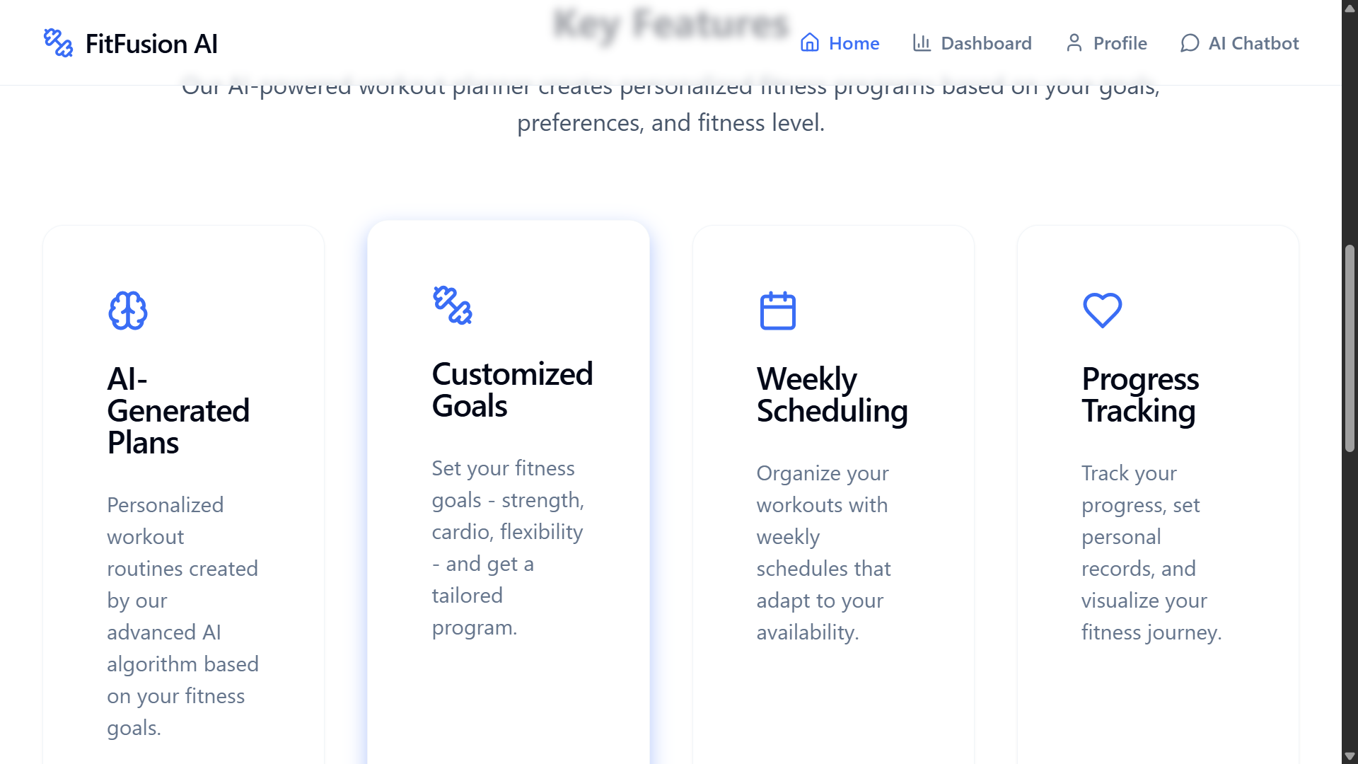Select the Customized Goals heading
1358x764 pixels.
point(512,390)
